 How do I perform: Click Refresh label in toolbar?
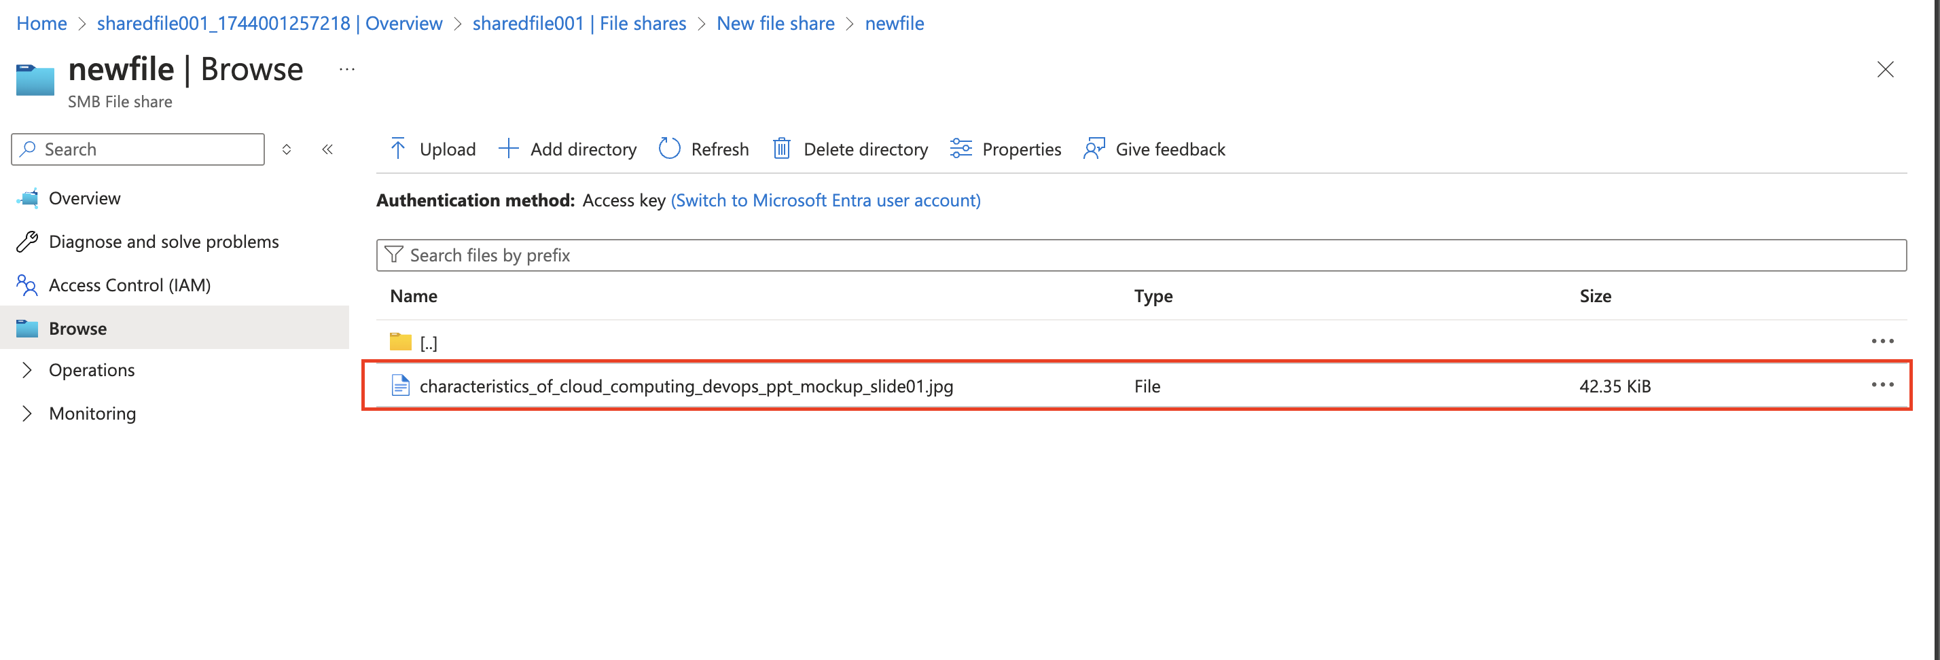coord(719,149)
